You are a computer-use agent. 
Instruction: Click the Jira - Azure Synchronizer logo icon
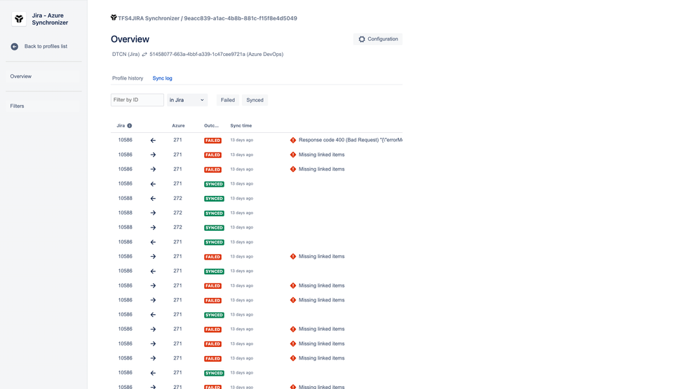19,19
